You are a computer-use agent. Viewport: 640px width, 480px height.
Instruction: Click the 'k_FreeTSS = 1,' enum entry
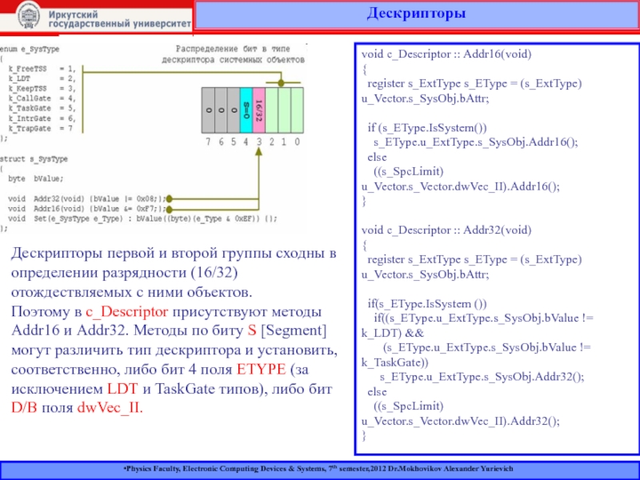[42, 69]
